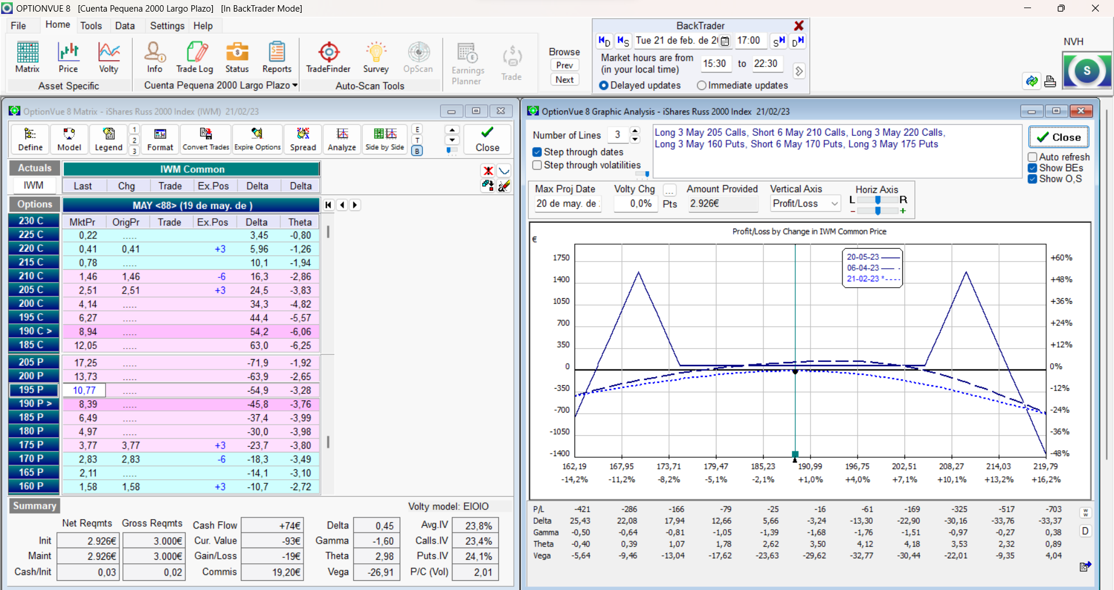This screenshot has height=590, width=1114.
Task: Open Legend in Matrix toolbar
Action: [x=108, y=140]
